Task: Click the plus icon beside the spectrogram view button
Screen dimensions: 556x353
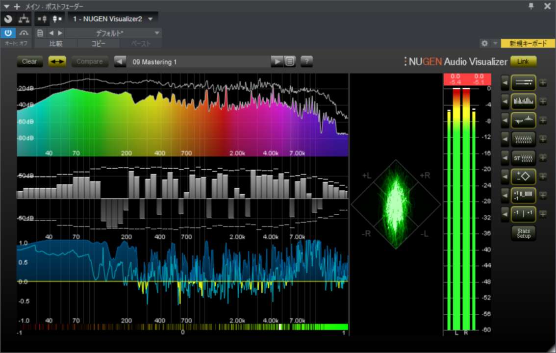Action: click(x=543, y=139)
